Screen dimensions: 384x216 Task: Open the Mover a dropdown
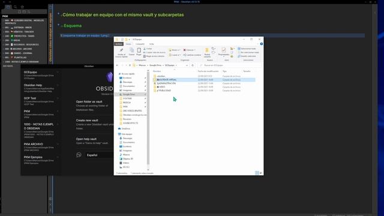[175, 50]
